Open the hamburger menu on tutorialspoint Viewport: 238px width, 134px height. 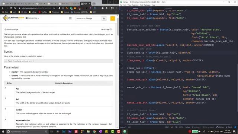coord(70,18)
